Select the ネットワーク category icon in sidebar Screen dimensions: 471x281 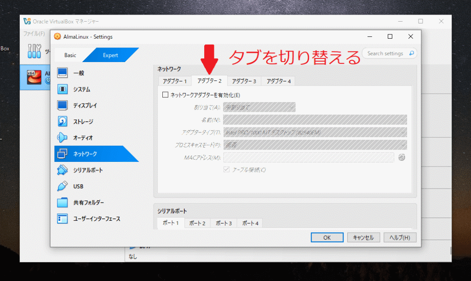point(62,154)
